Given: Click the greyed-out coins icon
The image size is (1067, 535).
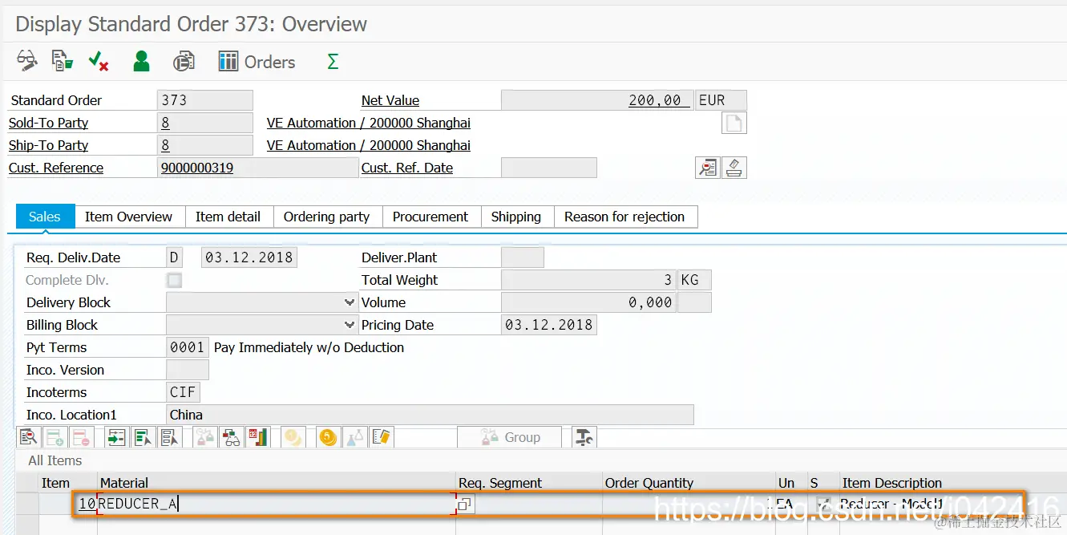Looking at the screenshot, I should coord(293,437).
